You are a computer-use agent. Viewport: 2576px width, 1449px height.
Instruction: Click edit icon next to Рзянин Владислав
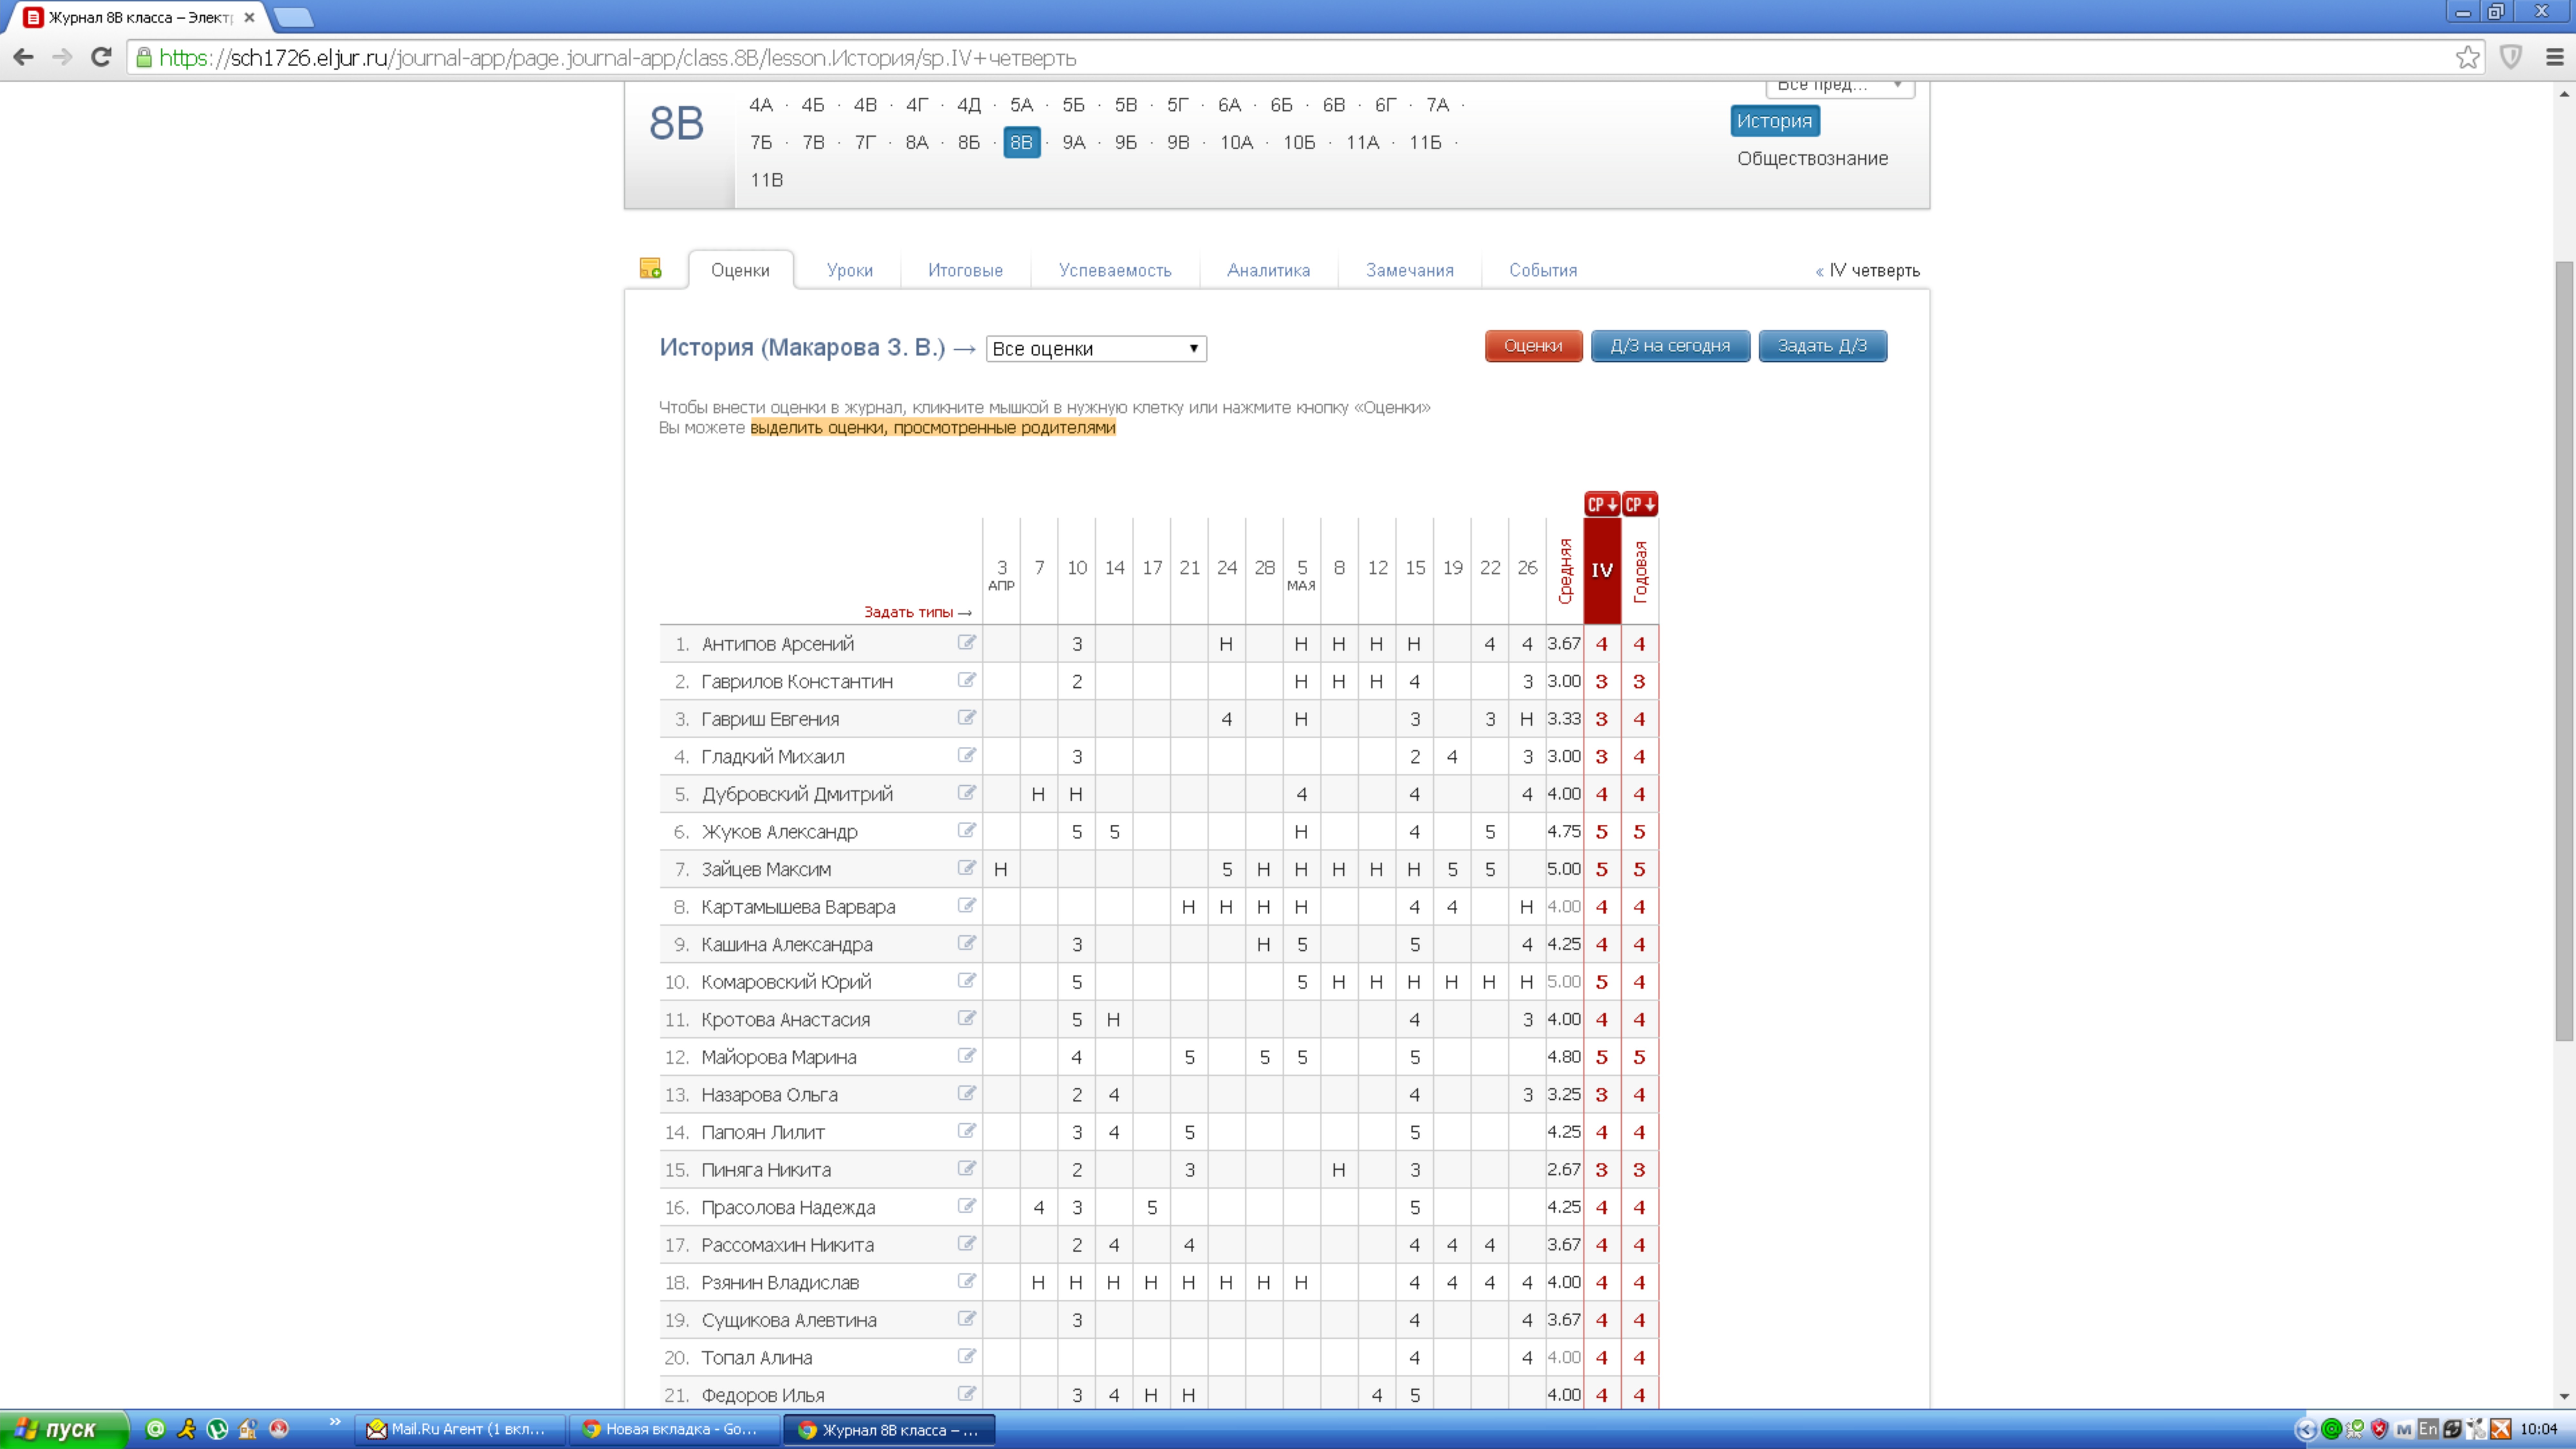(x=966, y=1281)
